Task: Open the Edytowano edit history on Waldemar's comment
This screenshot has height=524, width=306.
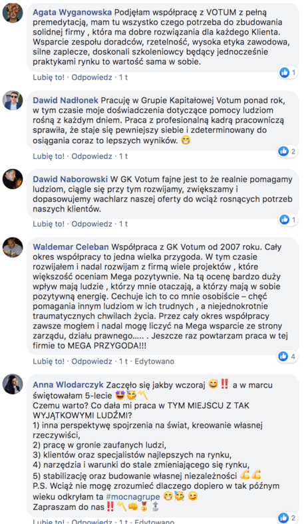Action: 154,361
